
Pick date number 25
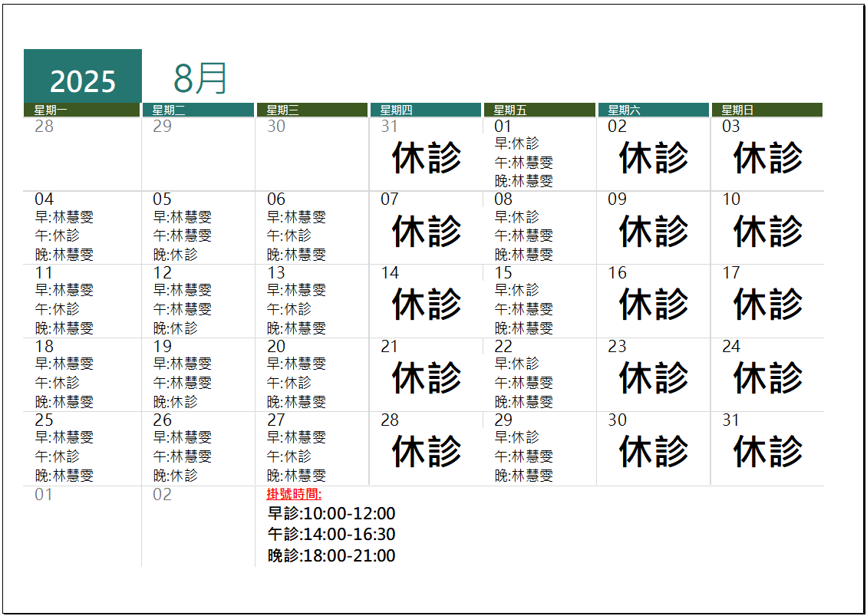[x=45, y=420]
